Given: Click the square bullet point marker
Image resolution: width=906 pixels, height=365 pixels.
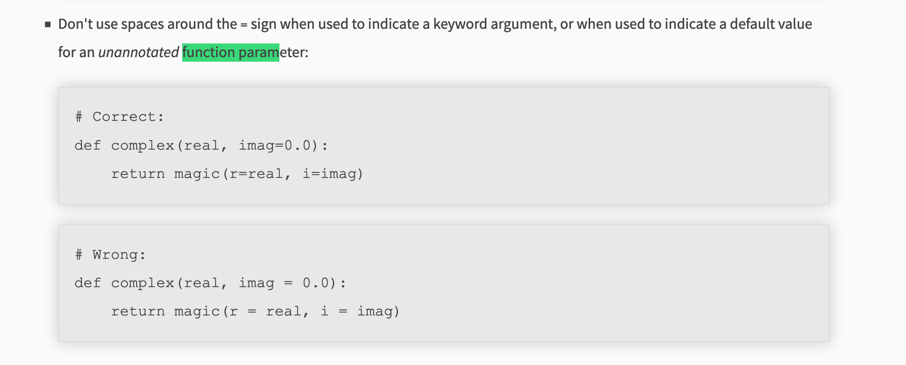Looking at the screenshot, I should pos(48,24).
